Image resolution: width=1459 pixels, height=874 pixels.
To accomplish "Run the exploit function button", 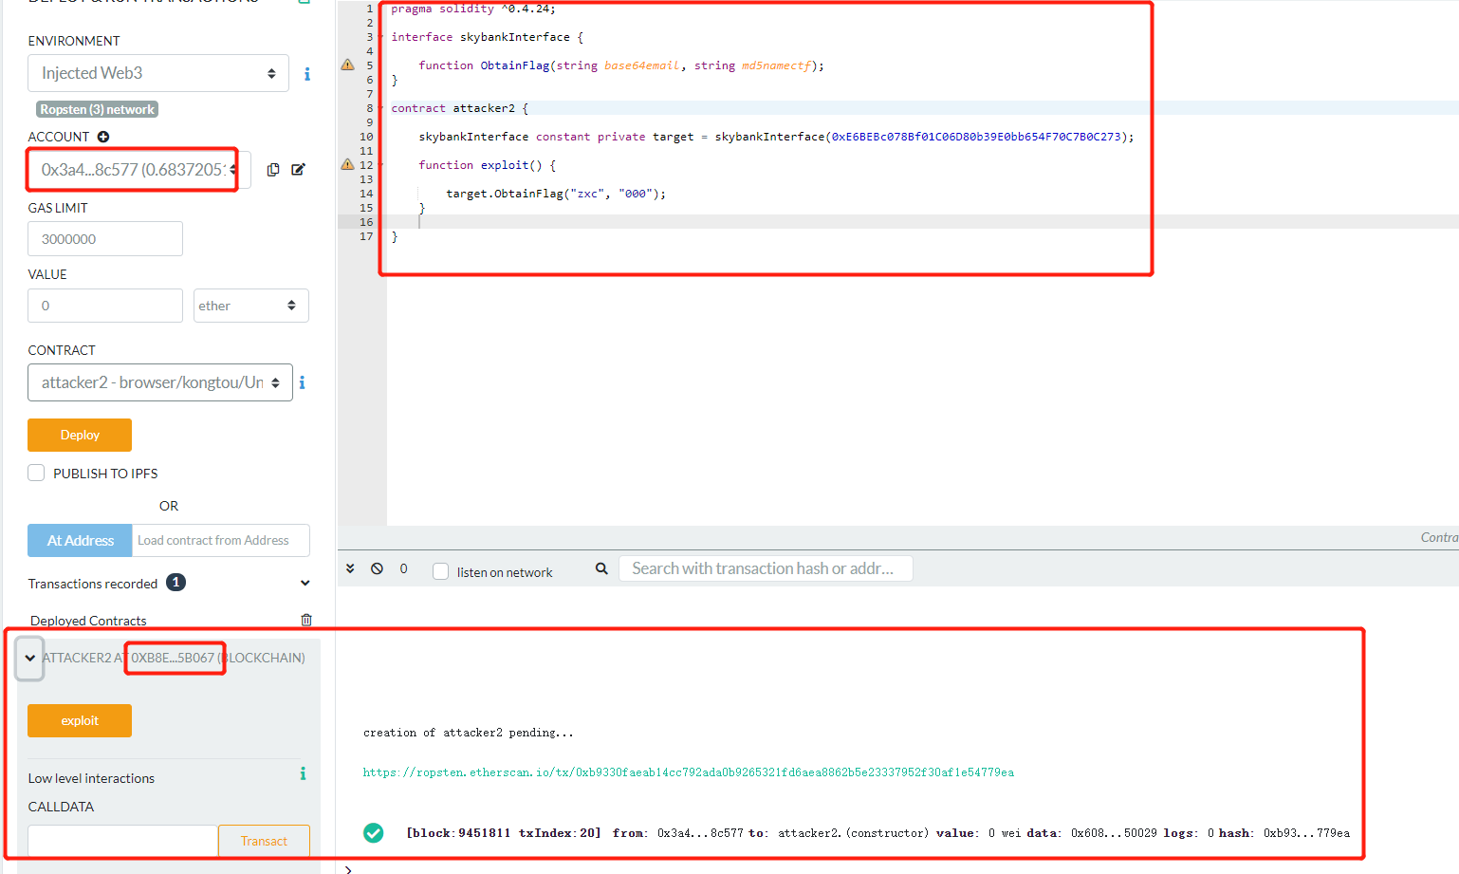I will (80, 720).
